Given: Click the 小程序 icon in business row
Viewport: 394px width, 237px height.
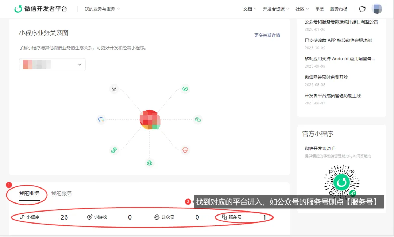Looking at the screenshot, I should point(22,217).
